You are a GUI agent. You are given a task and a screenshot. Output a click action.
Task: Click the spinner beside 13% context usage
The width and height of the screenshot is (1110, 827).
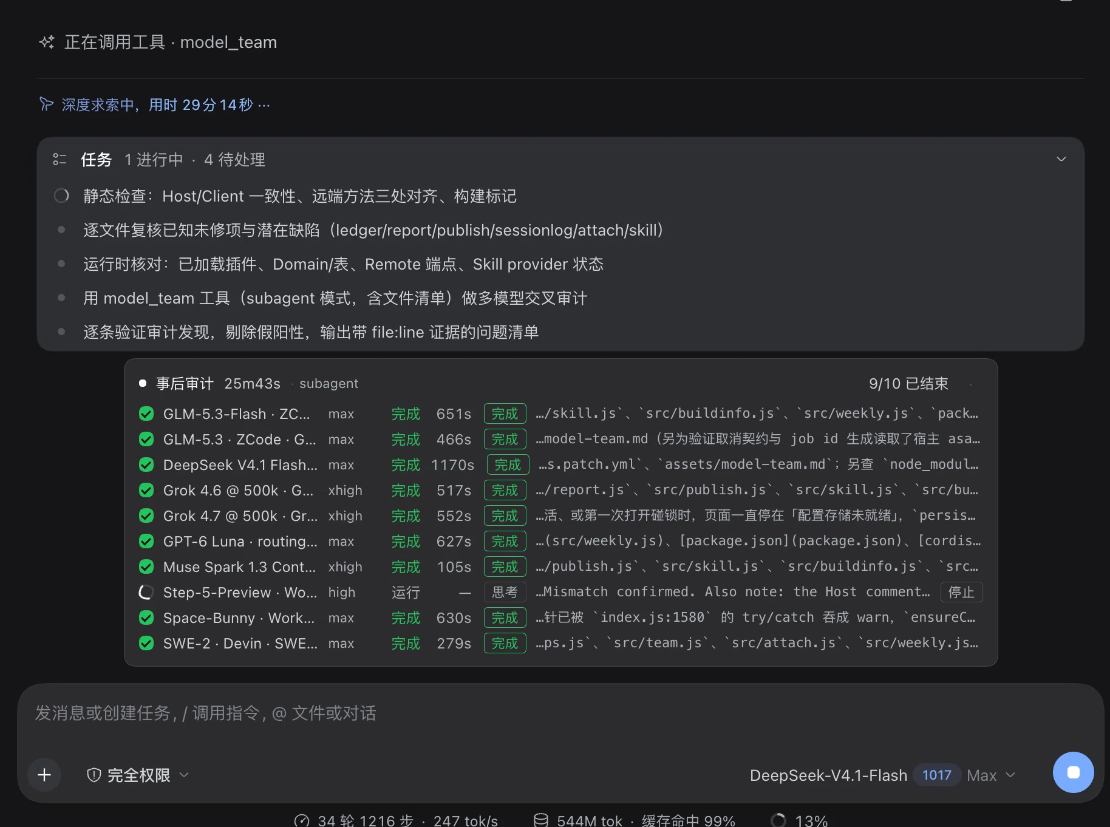coord(778,820)
